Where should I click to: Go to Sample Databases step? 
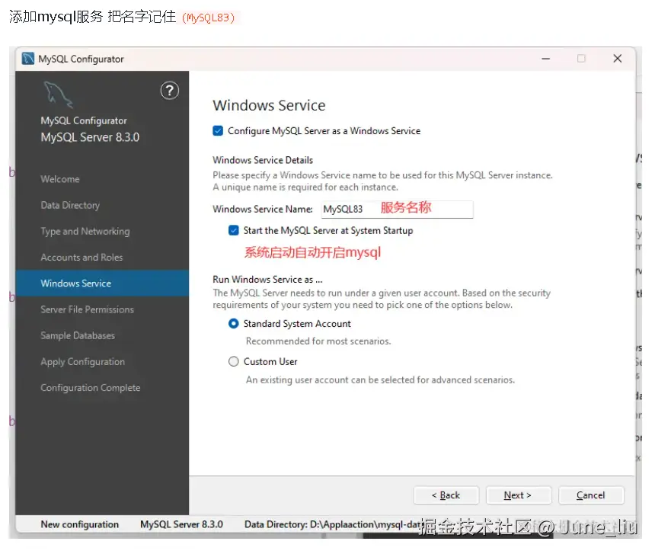[x=78, y=335]
